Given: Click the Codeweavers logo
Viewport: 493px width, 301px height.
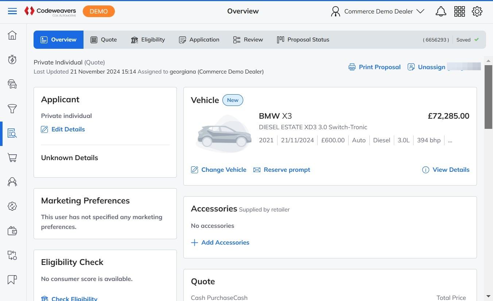Looking at the screenshot, I should [x=50, y=11].
